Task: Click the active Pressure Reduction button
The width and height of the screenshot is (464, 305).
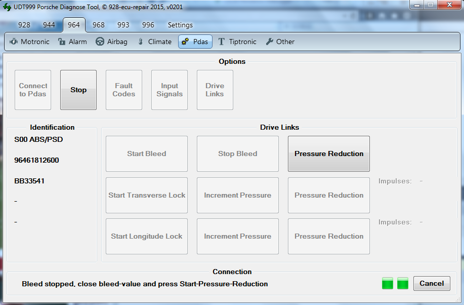Action: 329,154
